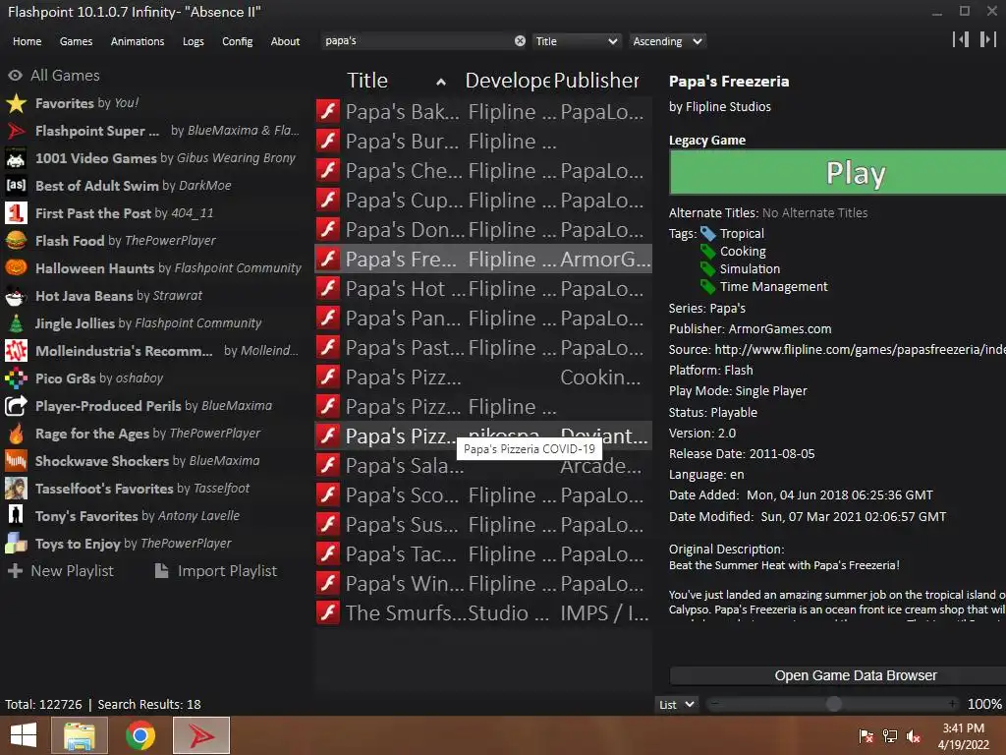Select the Papa's Pancakeria row
1006x755 pixels.
[x=483, y=319]
